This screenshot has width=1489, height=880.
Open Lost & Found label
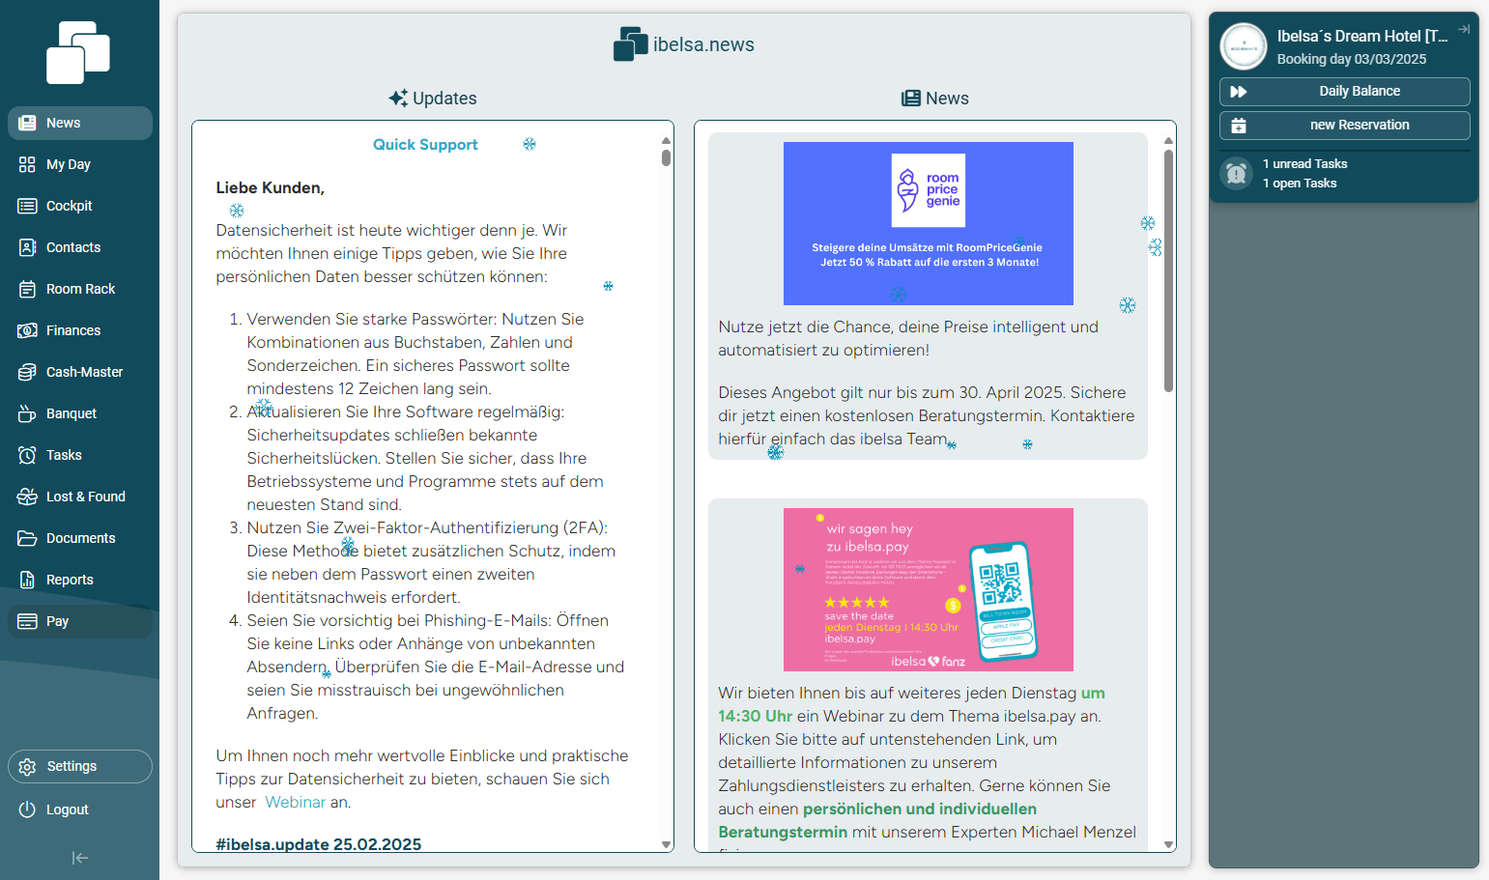86,497
